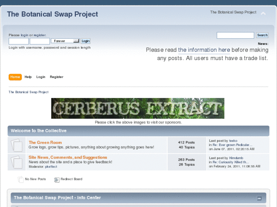Open 'Re: Ever grown Pedicular...' last post

[232, 145]
